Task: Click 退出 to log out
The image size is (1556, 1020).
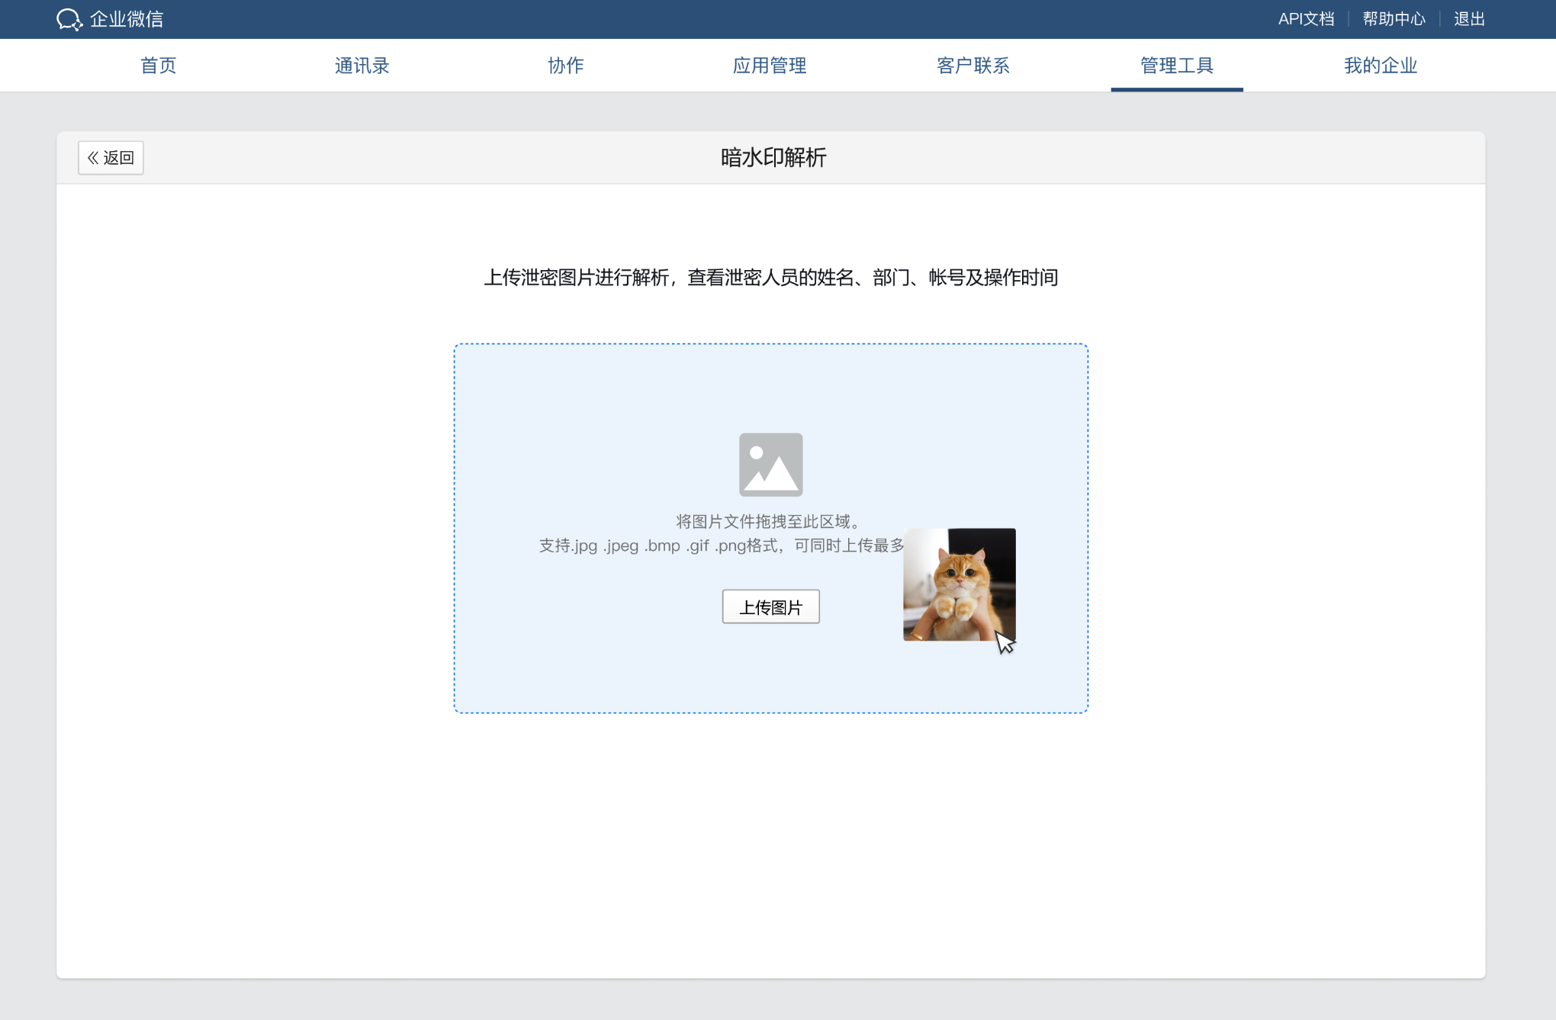Action: pyautogui.click(x=1468, y=18)
